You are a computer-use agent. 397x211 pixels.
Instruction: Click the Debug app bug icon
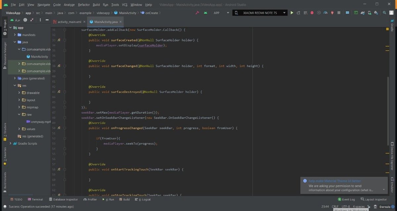click(312, 13)
